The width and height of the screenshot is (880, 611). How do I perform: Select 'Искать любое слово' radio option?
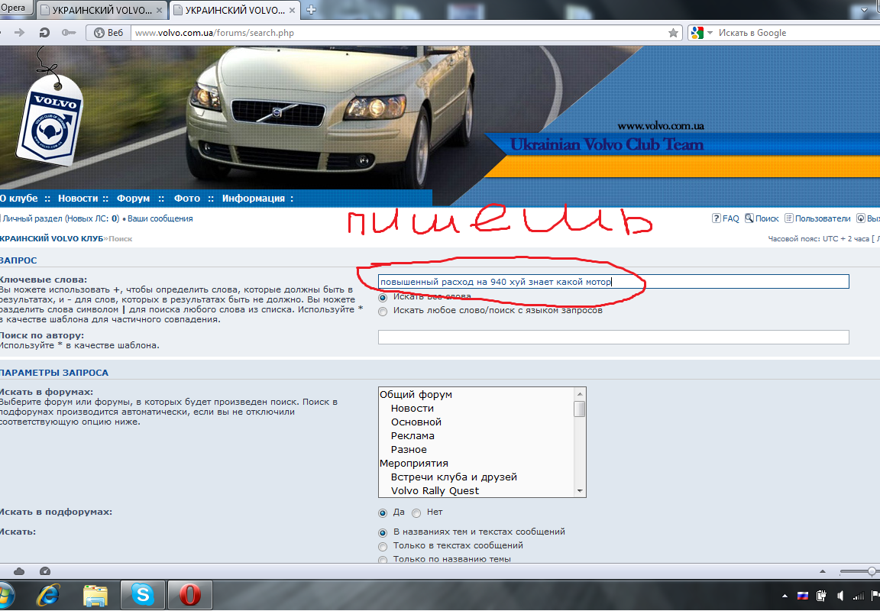[383, 311]
